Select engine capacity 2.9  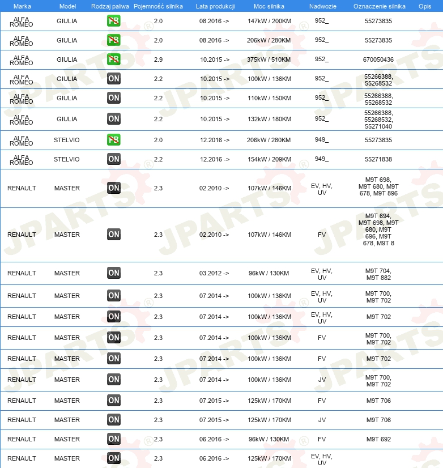point(158,59)
